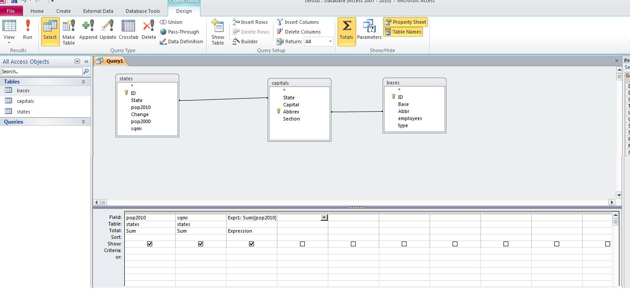Select the Data Definition query option
Screen dimensions: 630x294
tap(181, 41)
